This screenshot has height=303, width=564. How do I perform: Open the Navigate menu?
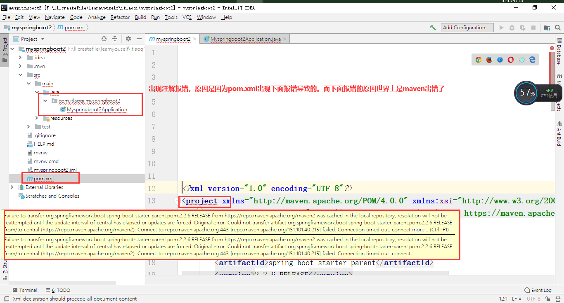[55, 17]
